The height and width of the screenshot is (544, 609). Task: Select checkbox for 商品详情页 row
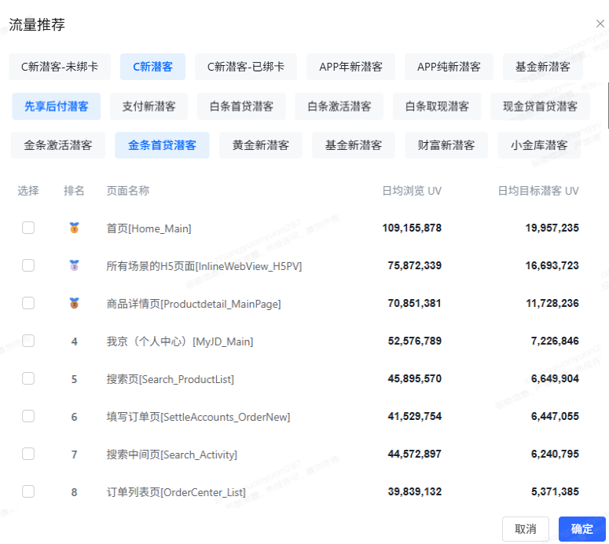click(x=28, y=303)
